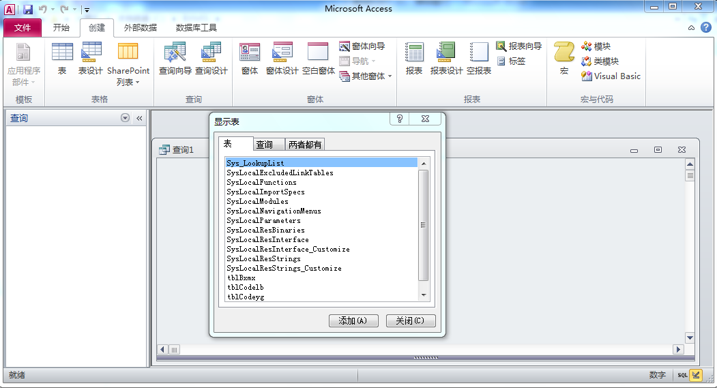Select the 表 tab in 显示表 dialog
This screenshot has width=717, height=388.
(235, 144)
